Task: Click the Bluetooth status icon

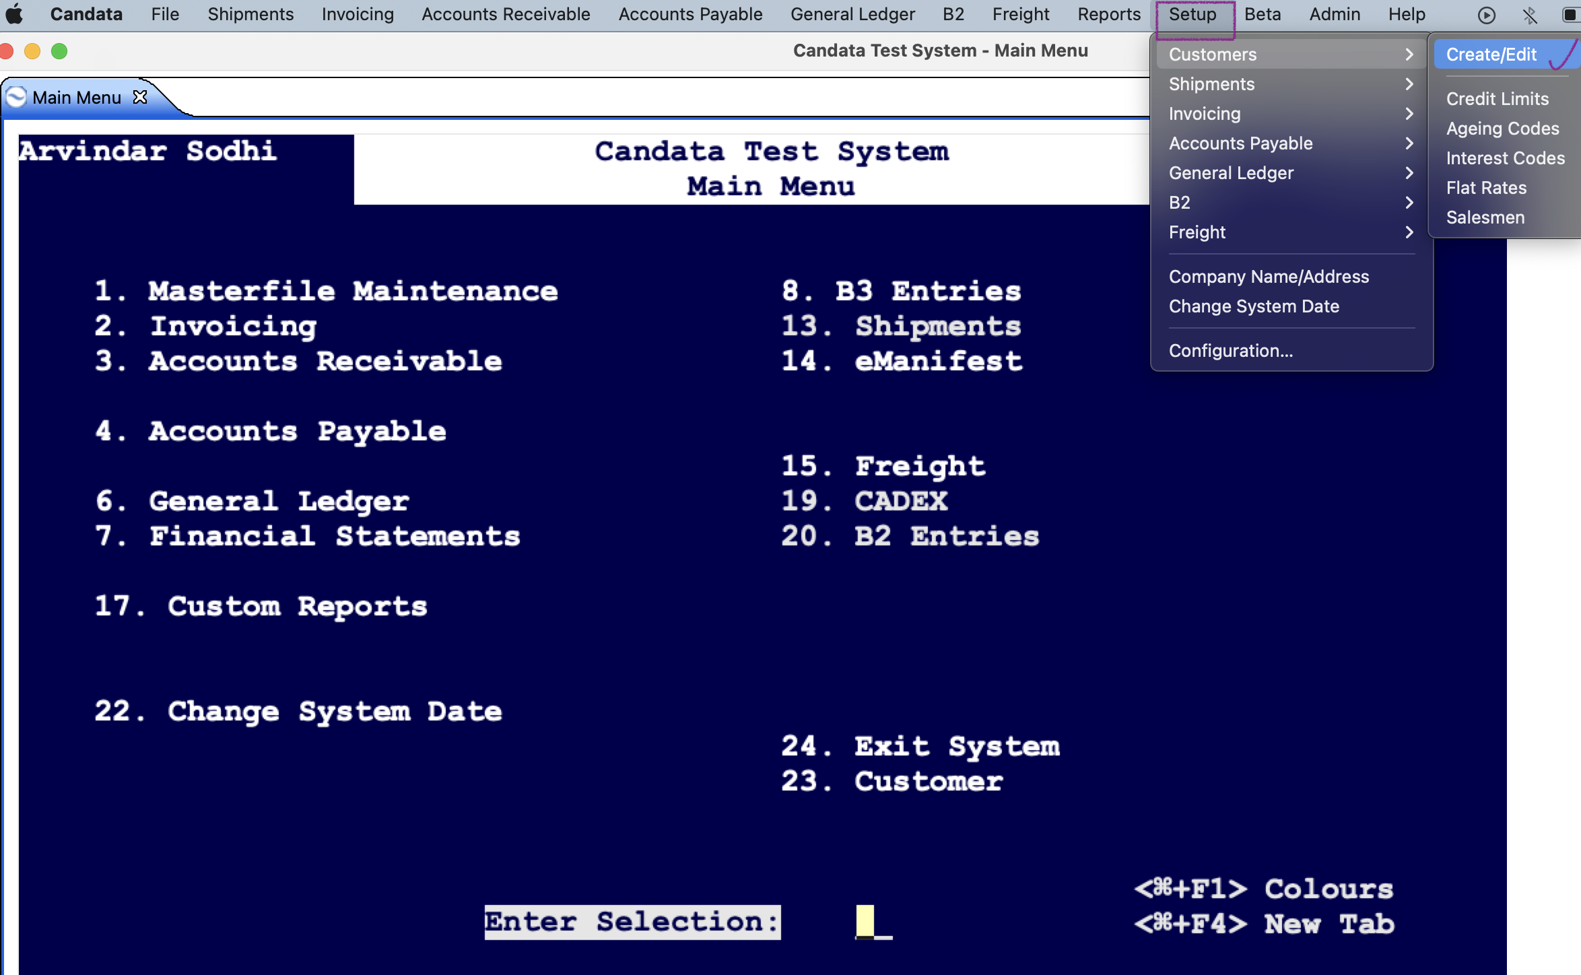Action: point(1530,15)
